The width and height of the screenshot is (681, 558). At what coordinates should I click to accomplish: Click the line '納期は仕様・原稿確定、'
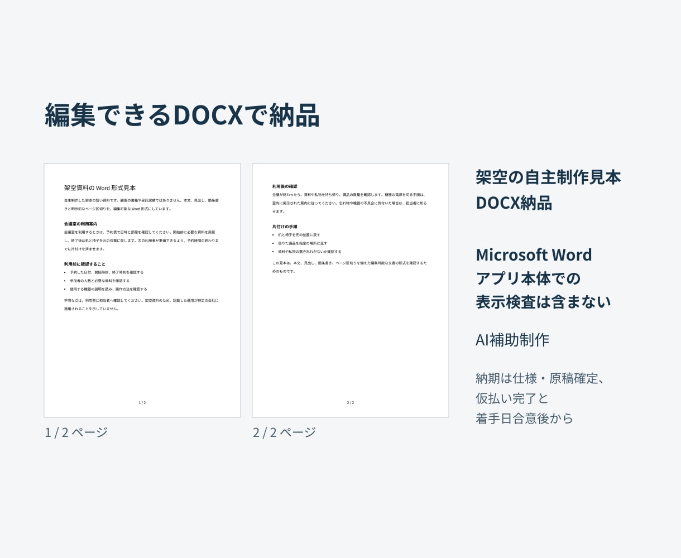[540, 378]
